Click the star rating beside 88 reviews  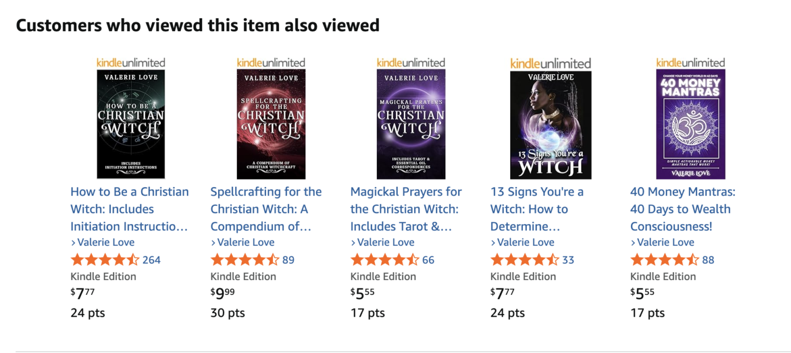(x=665, y=260)
